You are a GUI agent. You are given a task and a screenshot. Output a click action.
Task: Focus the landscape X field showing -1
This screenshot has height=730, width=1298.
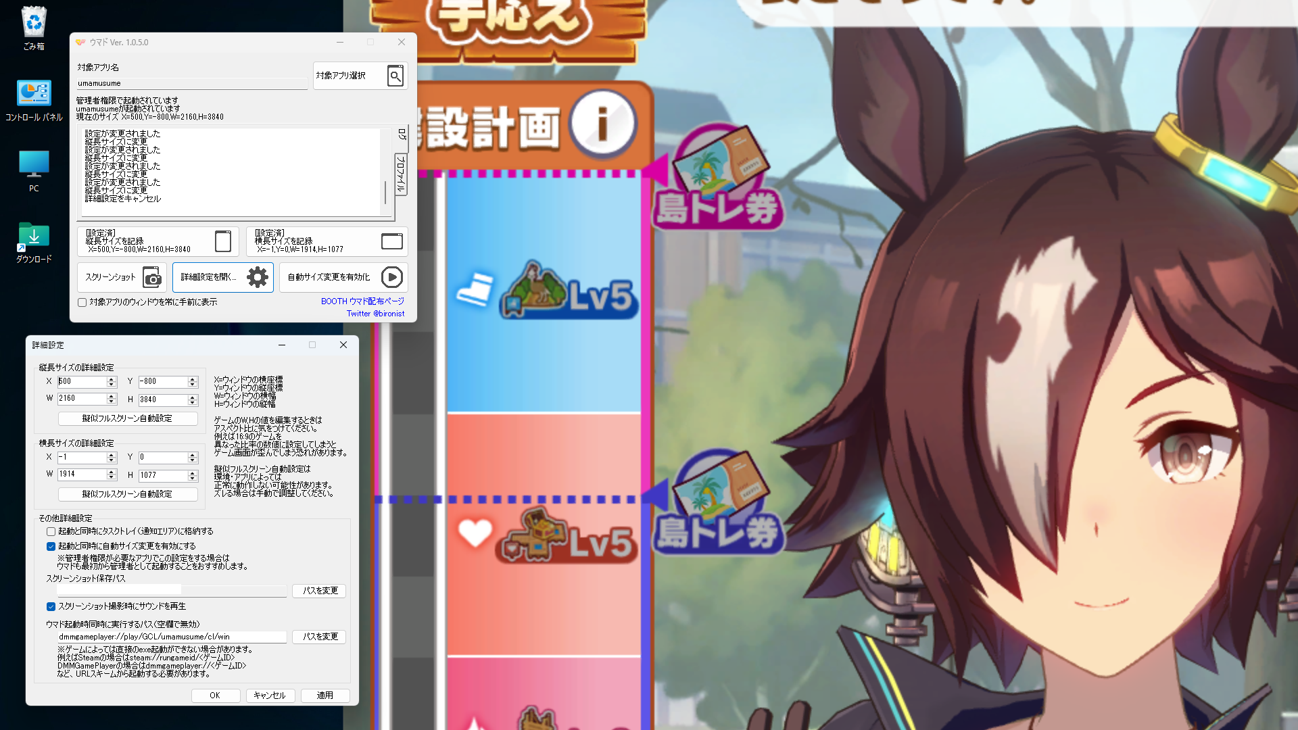pos(82,458)
